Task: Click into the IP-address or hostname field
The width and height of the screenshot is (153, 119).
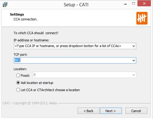Action: (73, 46)
